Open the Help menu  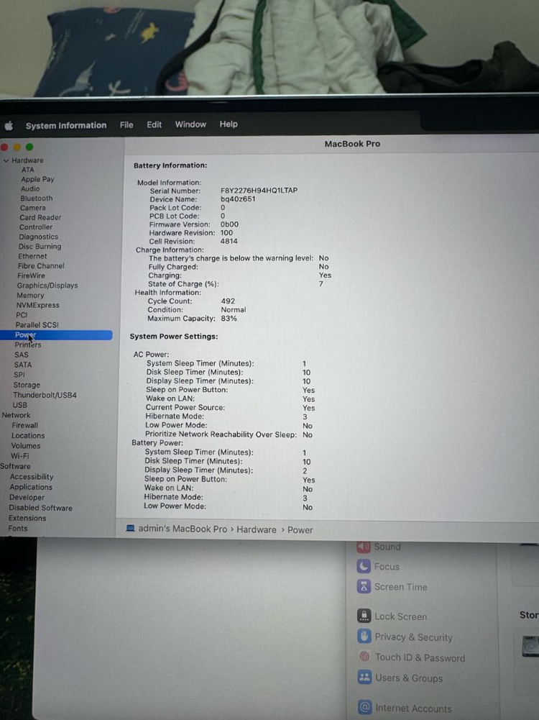pyautogui.click(x=229, y=124)
